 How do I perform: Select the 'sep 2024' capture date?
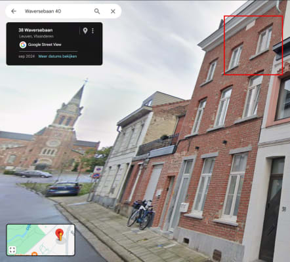coord(26,56)
